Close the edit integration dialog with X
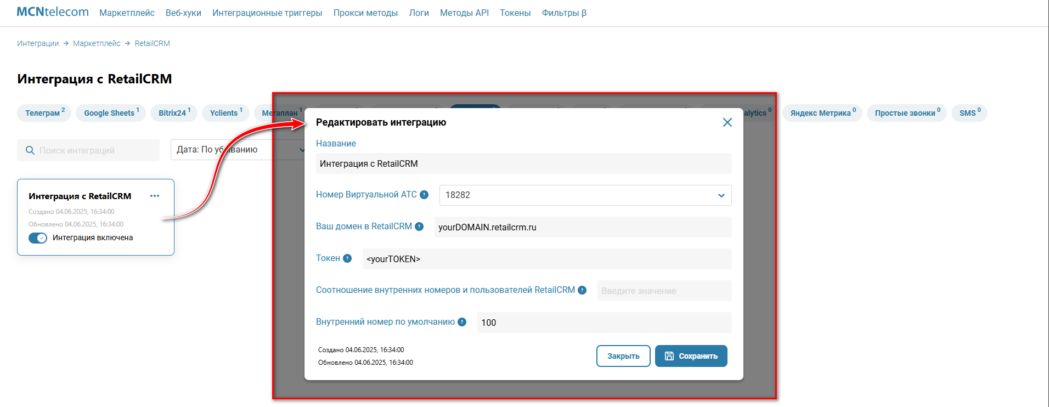This screenshot has width=1049, height=407. (727, 122)
